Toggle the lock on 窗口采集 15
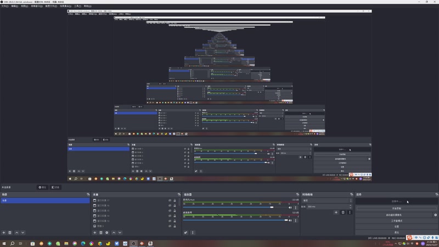Image resolution: width=439 pixels, height=247 pixels. coord(175,211)
